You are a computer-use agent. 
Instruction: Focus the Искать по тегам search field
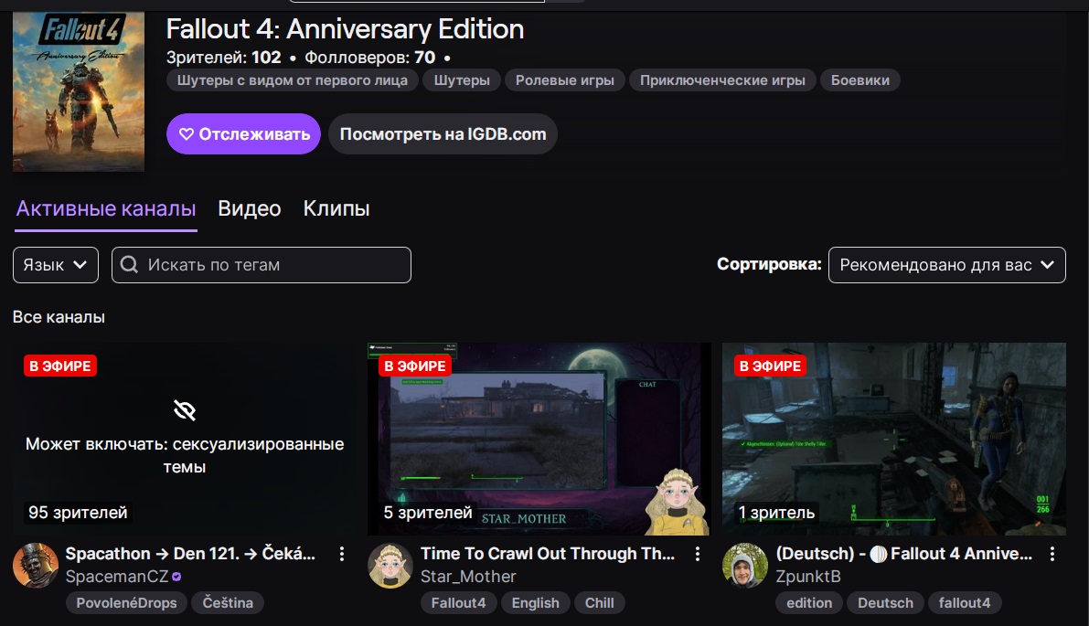(262, 265)
